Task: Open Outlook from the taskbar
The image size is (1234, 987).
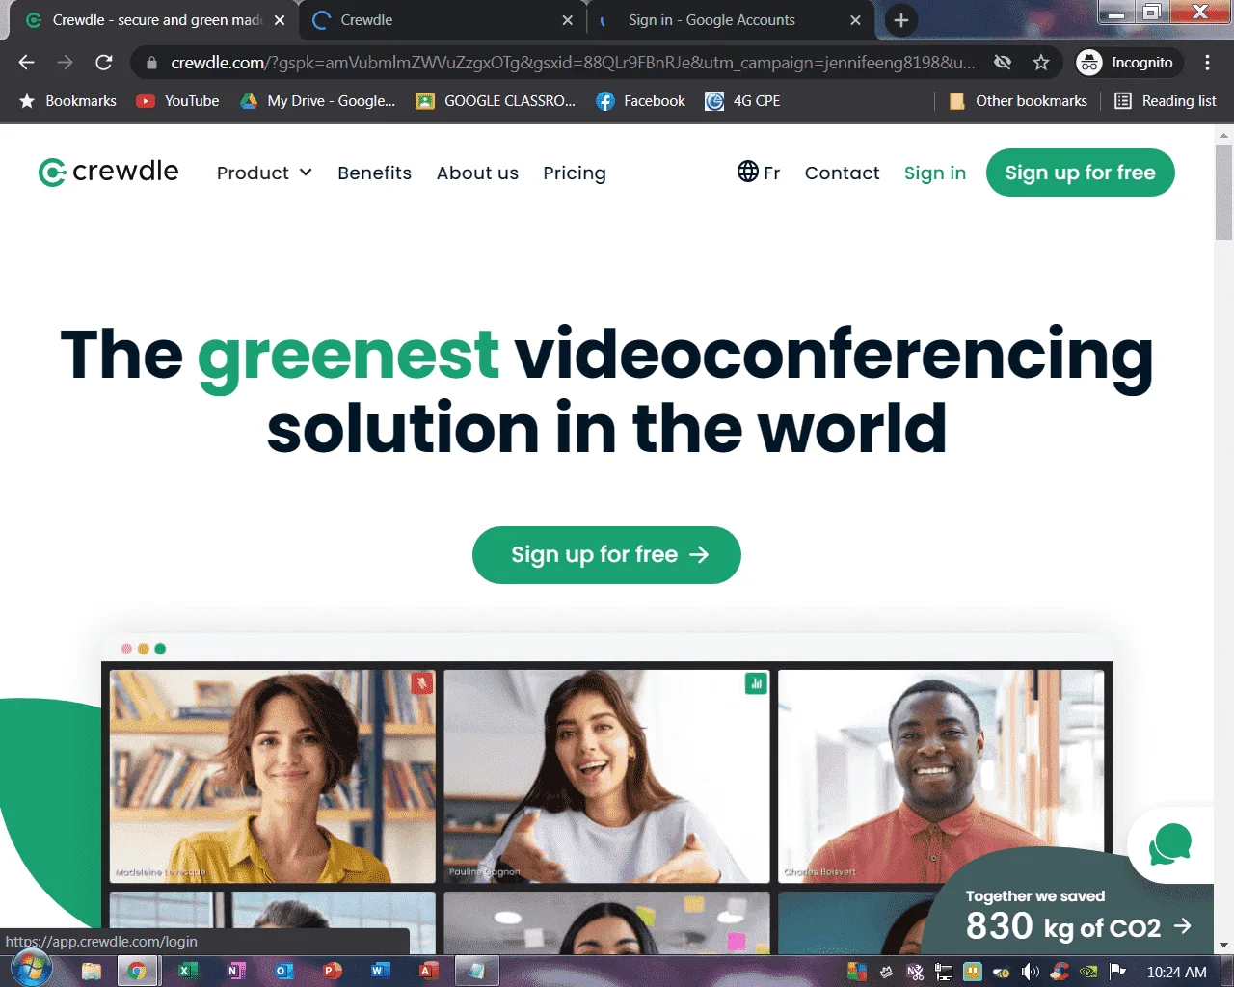Action: point(284,971)
